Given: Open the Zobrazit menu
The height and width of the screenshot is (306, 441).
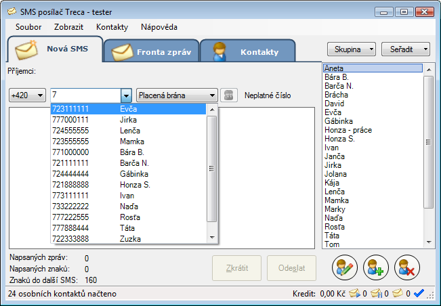Looking at the screenshot, I should (68, 27).
